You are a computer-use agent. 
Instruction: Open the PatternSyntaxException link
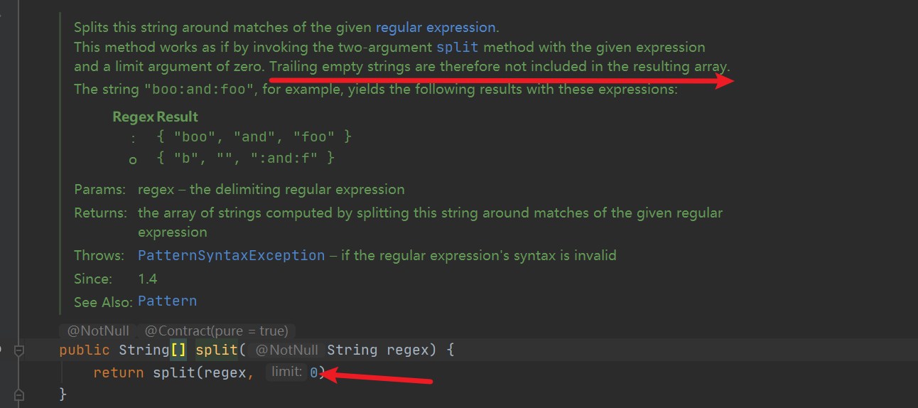point(232,255)
